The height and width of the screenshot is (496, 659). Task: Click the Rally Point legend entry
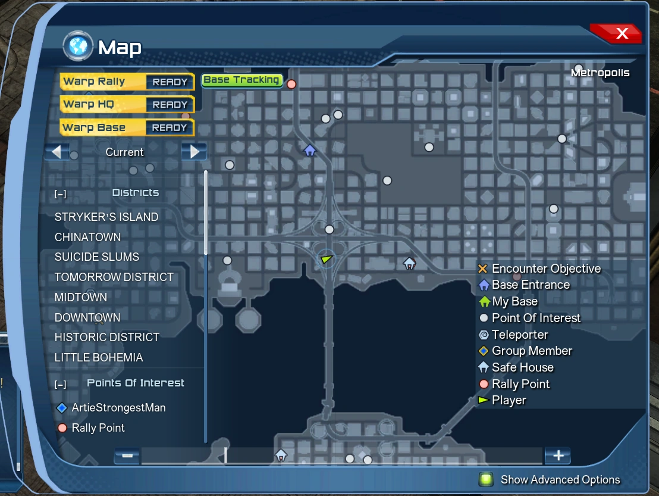click(x=514, y=384)
